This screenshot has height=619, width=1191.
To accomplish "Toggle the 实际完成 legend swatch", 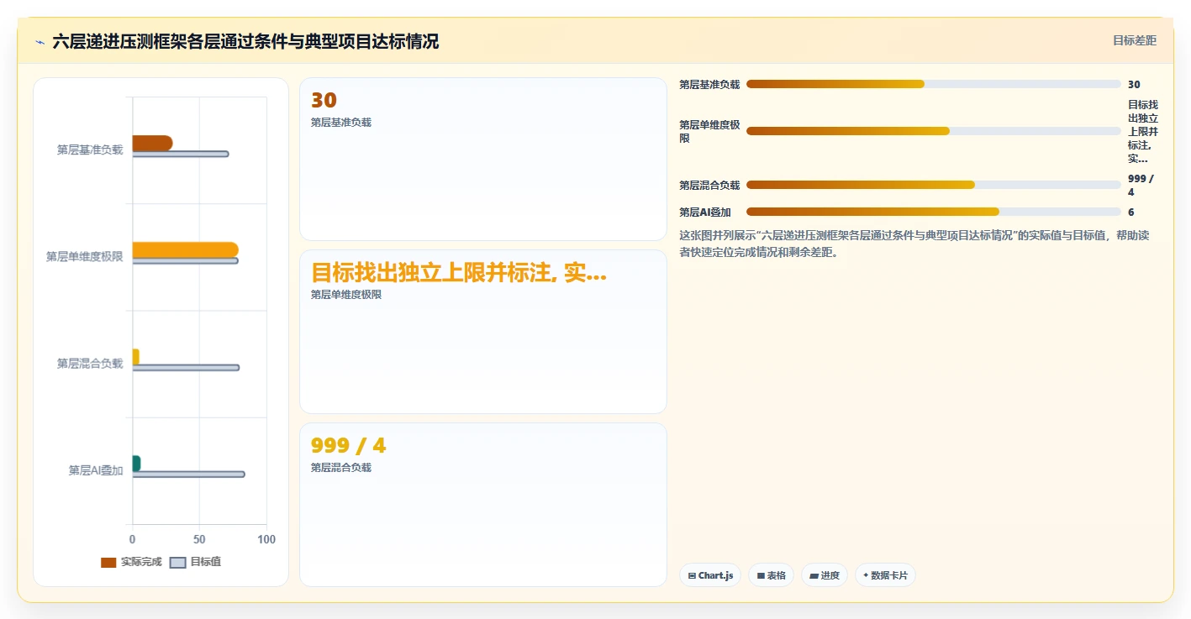I will (108, 563).
